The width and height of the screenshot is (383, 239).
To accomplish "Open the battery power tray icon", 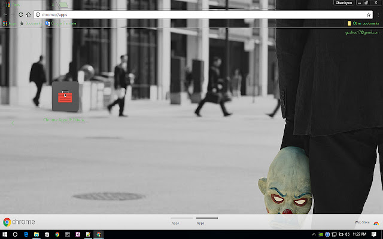I will click(341, 234).
